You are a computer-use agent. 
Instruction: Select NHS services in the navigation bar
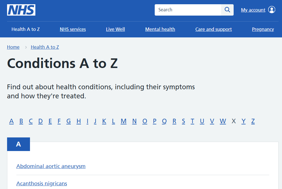pos(73,29)
